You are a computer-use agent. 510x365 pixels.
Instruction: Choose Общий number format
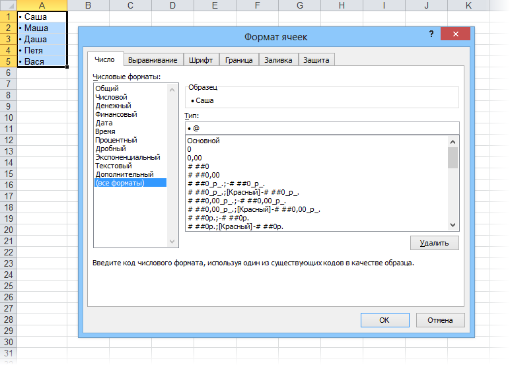tap(130, 88)
